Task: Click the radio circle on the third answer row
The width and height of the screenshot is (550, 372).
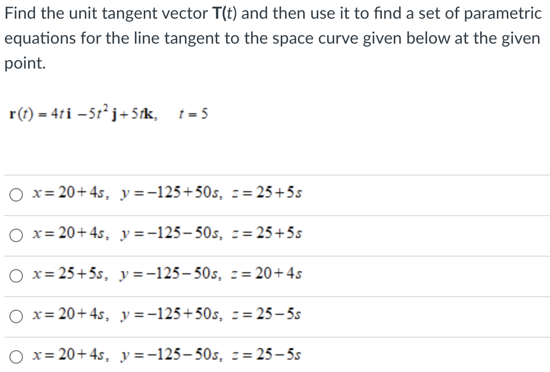Action: click(x=16, y=275)
